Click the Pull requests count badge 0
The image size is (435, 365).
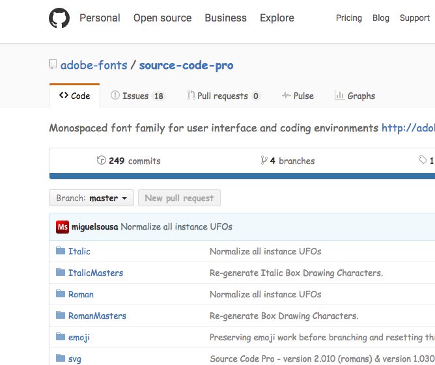click(255, 96)
